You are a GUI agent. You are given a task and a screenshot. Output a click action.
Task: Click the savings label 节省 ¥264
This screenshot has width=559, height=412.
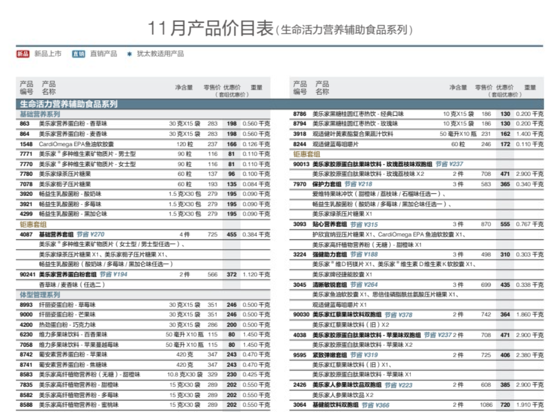(x=364, y=285)
